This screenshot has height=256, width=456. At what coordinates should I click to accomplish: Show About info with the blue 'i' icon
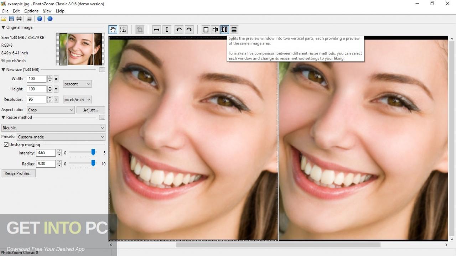pyautogui.click(x=50, y=19)
